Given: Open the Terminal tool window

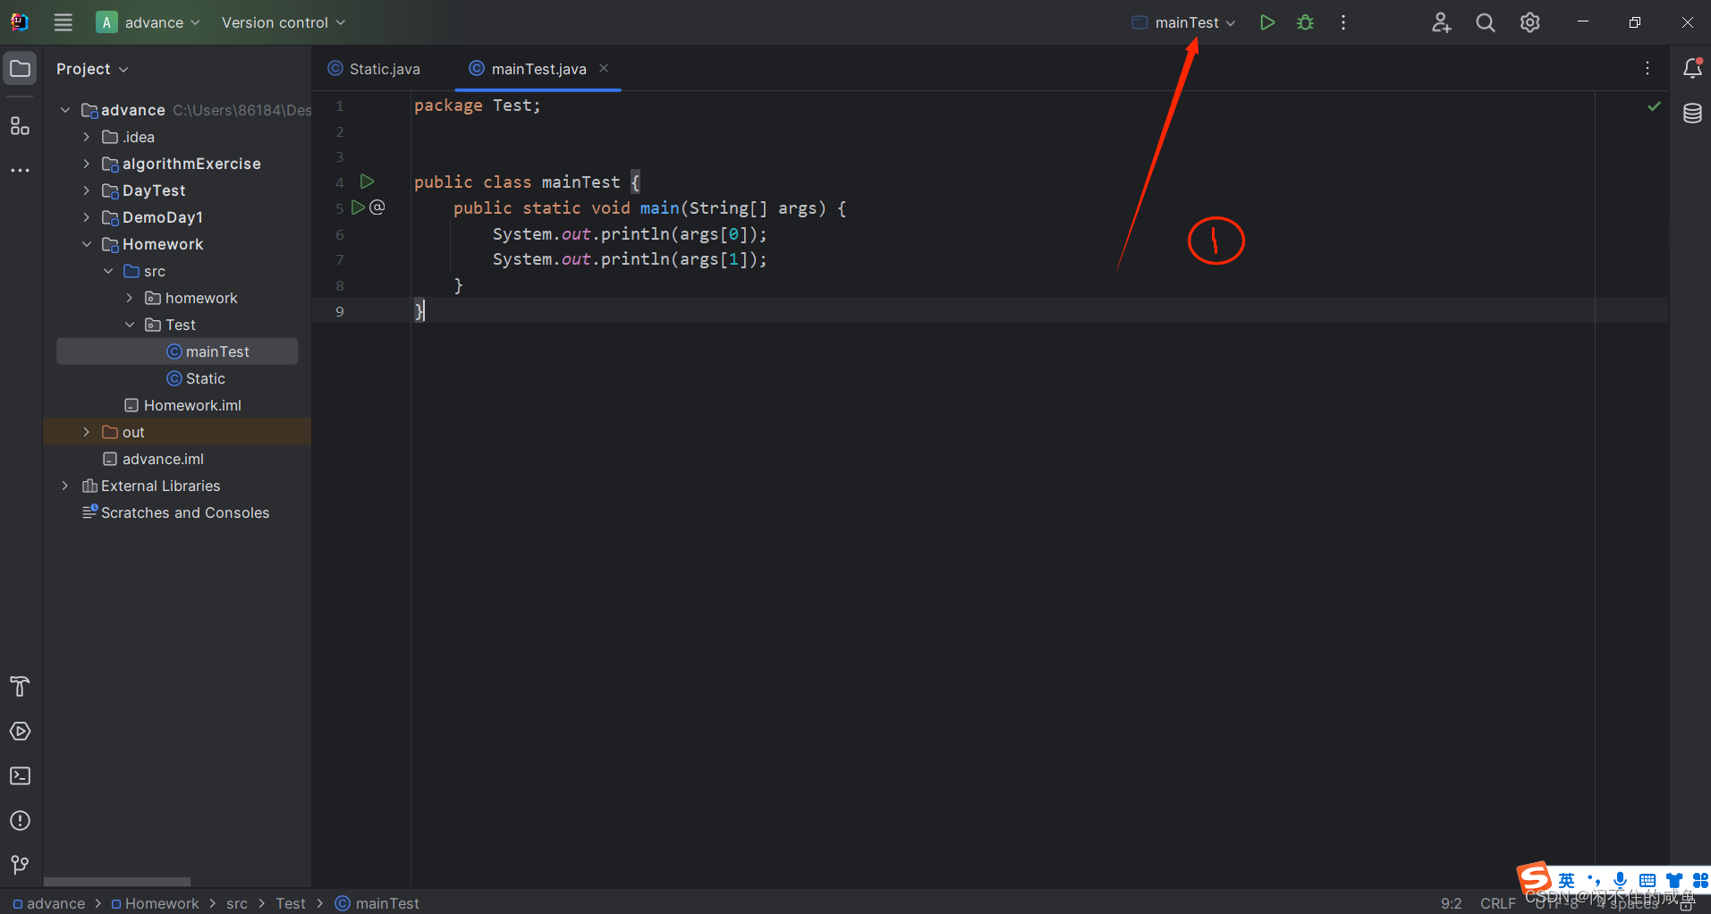Looking at the screenshot, I should coord(20,776).
